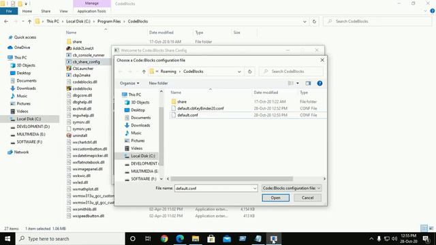Screen dimensions: 436x245
Task: Select Pictures in dialog navigation tree
Action: point(138,141)
